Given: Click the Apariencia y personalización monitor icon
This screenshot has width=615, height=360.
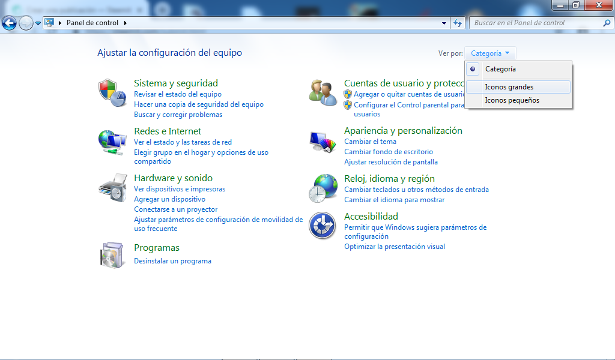Looking at the screenshot, I should (x=323, y=142).
